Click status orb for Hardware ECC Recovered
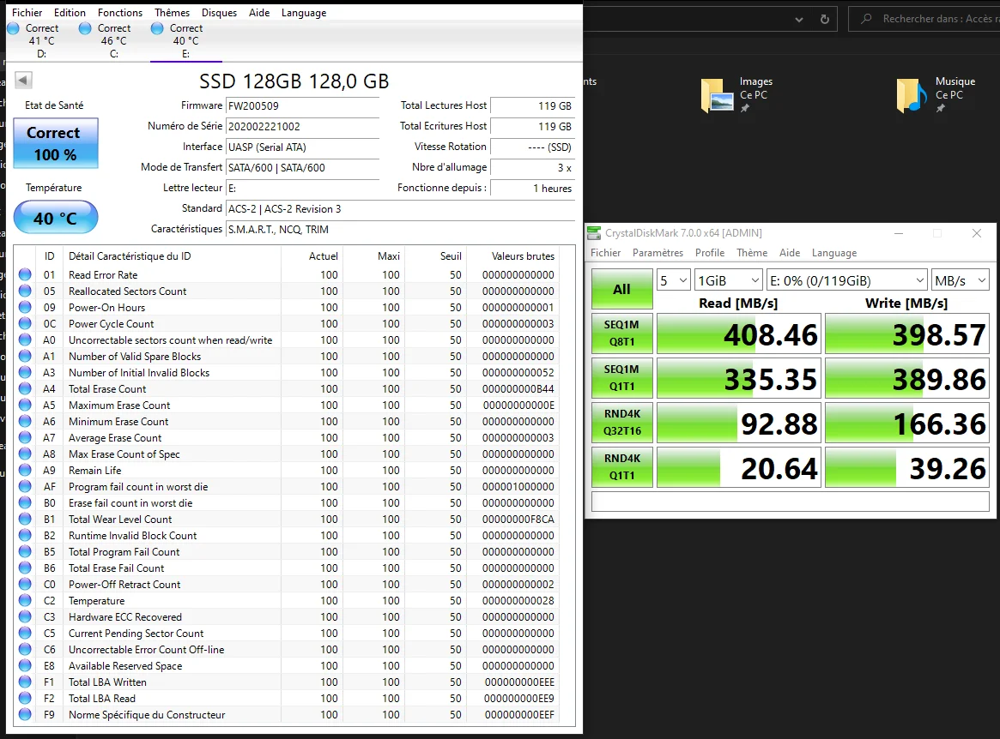The width and height of the screenshot is (1000, 739). [25, 616]
